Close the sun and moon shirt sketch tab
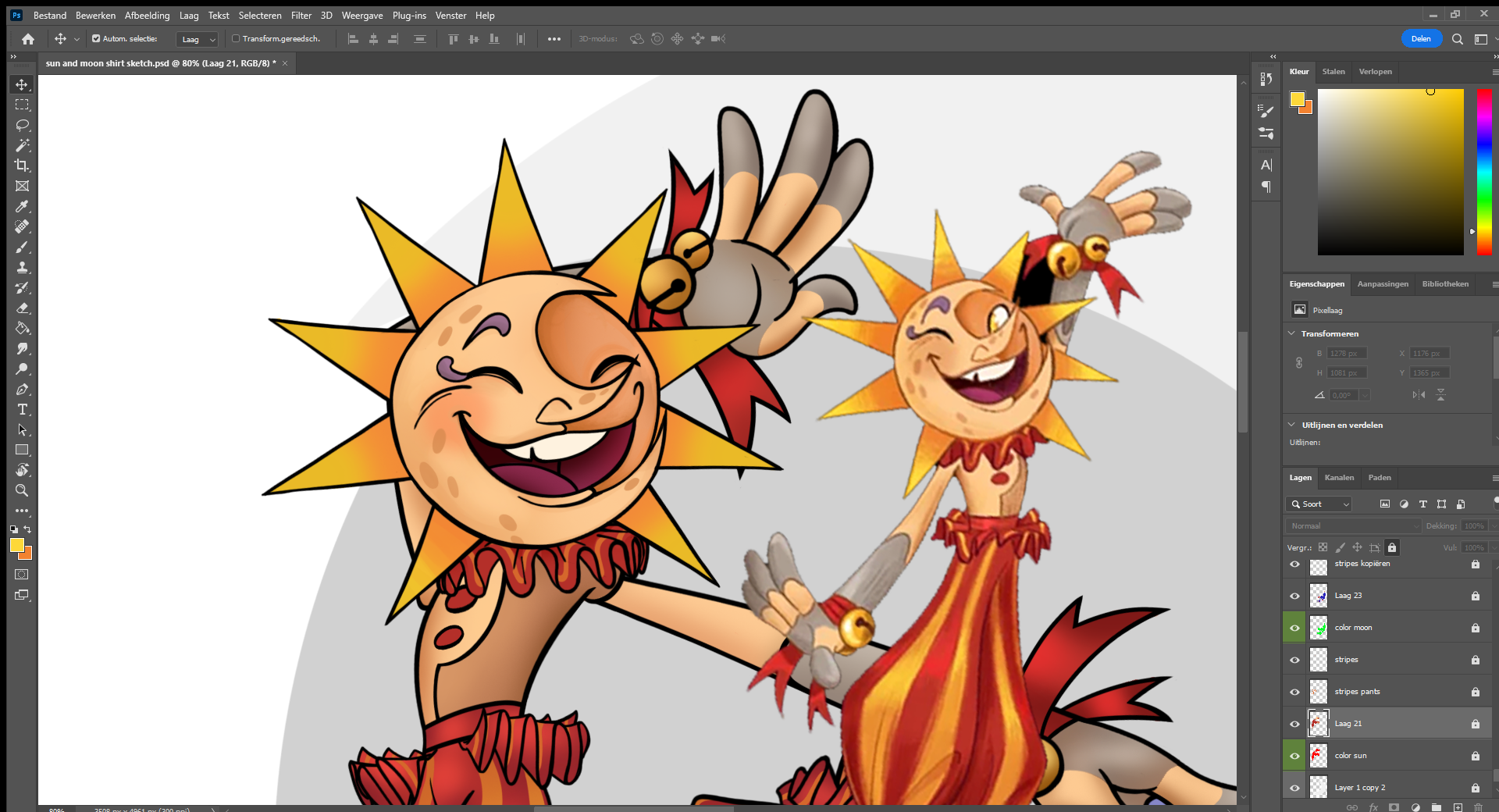The height and width of the screenshot is (812, 1499). pyautogui.click(x=285, y=63)
